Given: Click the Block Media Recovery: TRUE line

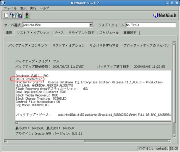Looking at the screenshot, I should 37,95.
